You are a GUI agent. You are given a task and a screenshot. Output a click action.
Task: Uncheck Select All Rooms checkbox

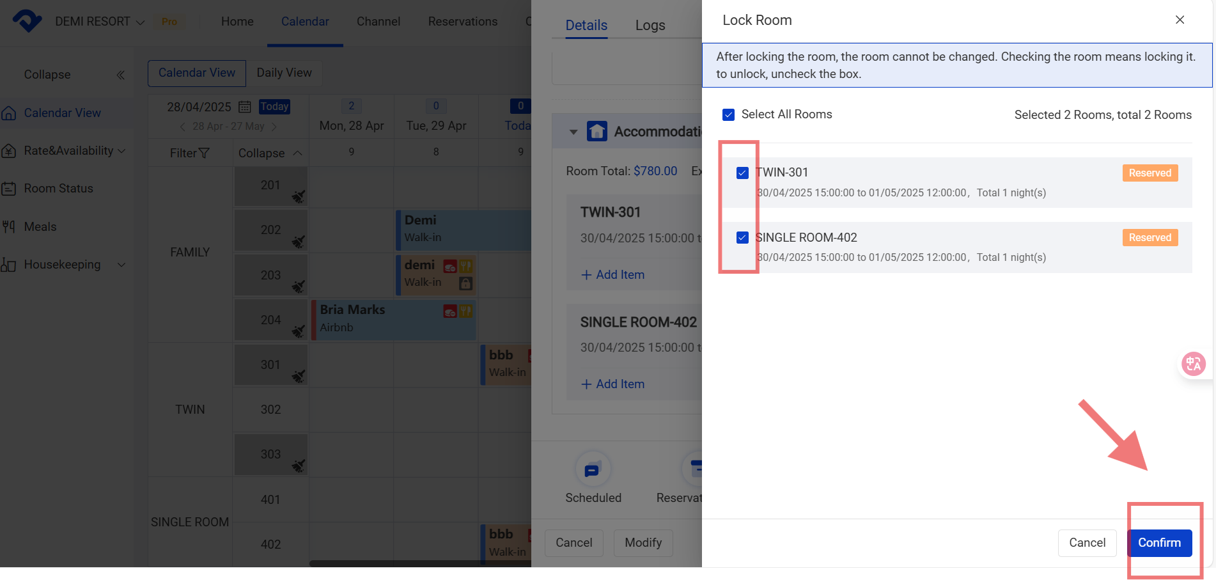[728, 115]
